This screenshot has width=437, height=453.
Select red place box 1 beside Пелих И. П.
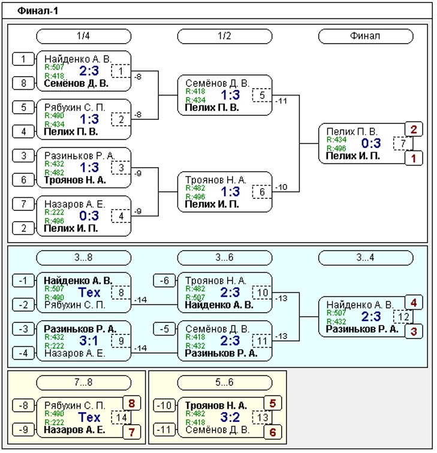414,158
